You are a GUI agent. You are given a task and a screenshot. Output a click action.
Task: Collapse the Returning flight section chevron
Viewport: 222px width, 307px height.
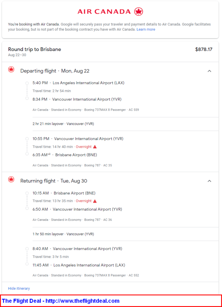tap(209, 181)
